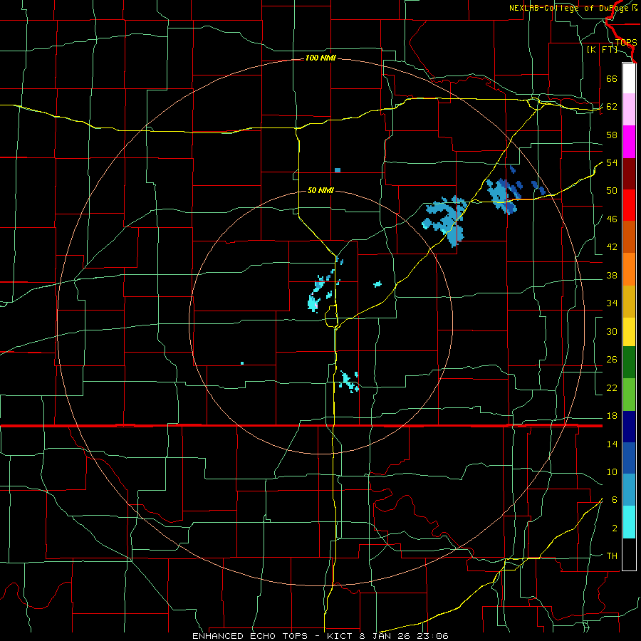Click the white swatch in the tops legend
Screen dimensions: 641x641
pyautogui.click(x=629, y=78)
